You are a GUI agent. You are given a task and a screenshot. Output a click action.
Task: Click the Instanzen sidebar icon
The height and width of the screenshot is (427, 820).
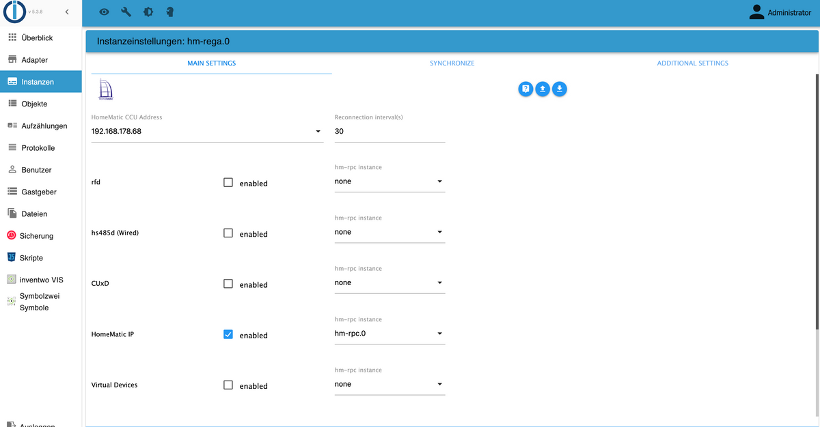[x=12, y=81]
